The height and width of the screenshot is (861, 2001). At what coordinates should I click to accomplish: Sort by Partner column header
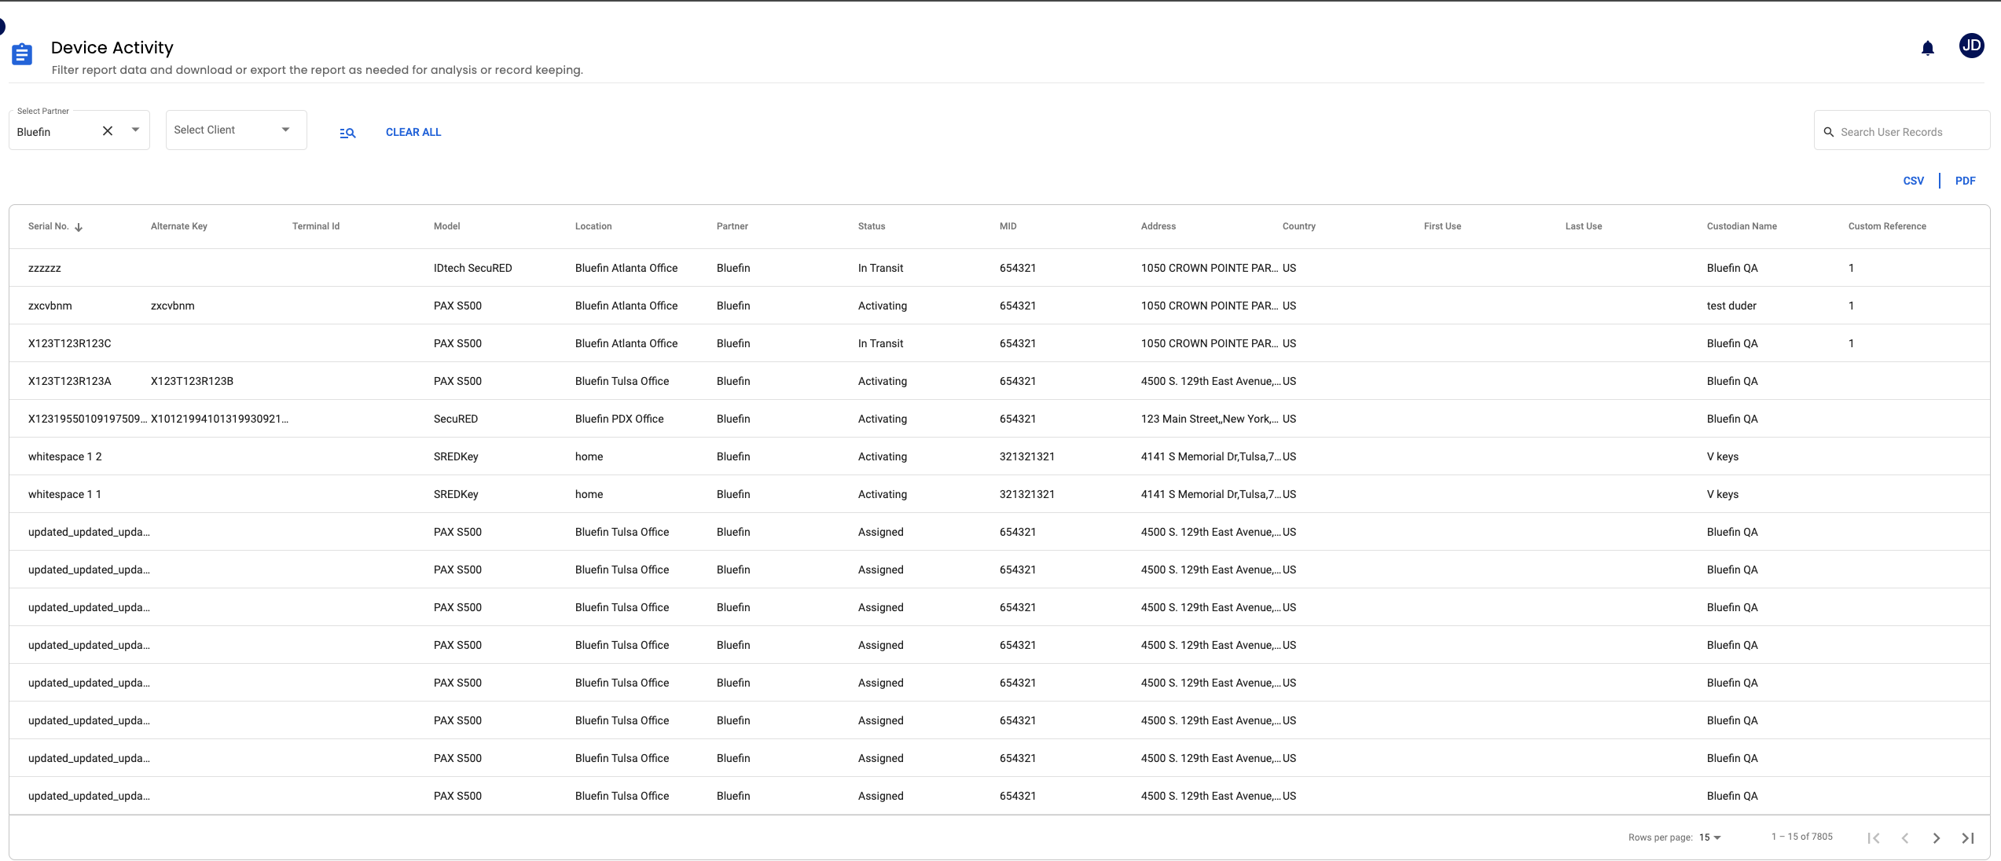(x=732, y=226)
